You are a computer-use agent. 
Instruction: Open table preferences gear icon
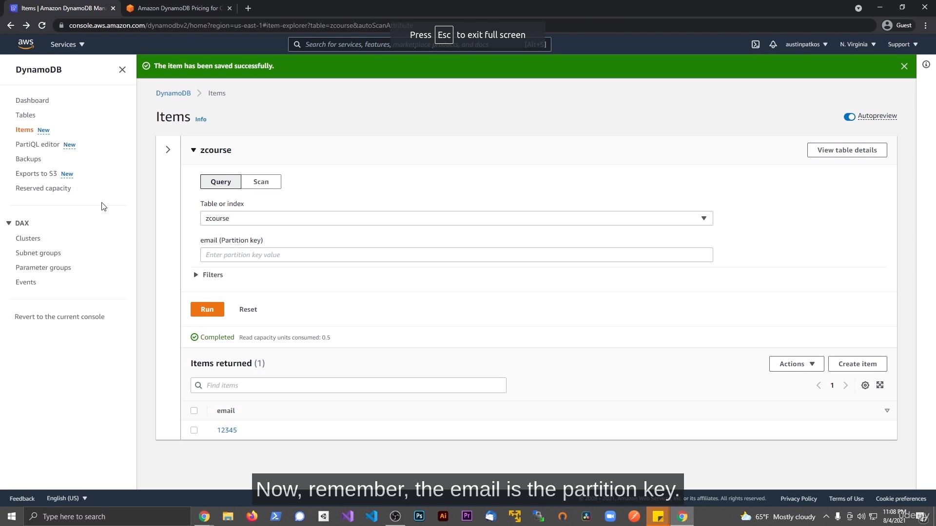pyautogui.click(x=865, y=385)
